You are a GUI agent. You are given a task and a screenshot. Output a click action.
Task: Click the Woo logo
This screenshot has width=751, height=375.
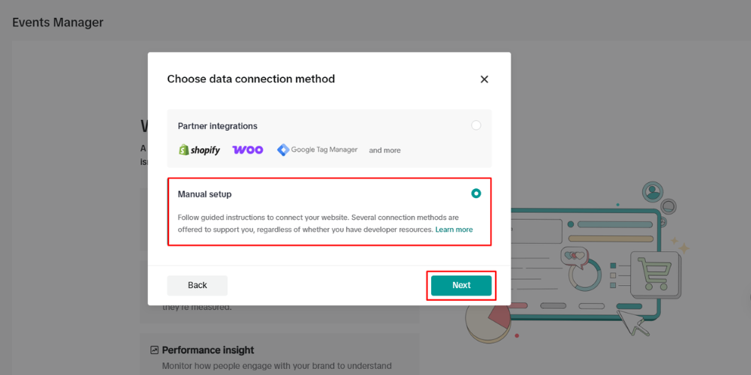click(x=248, y=150)
